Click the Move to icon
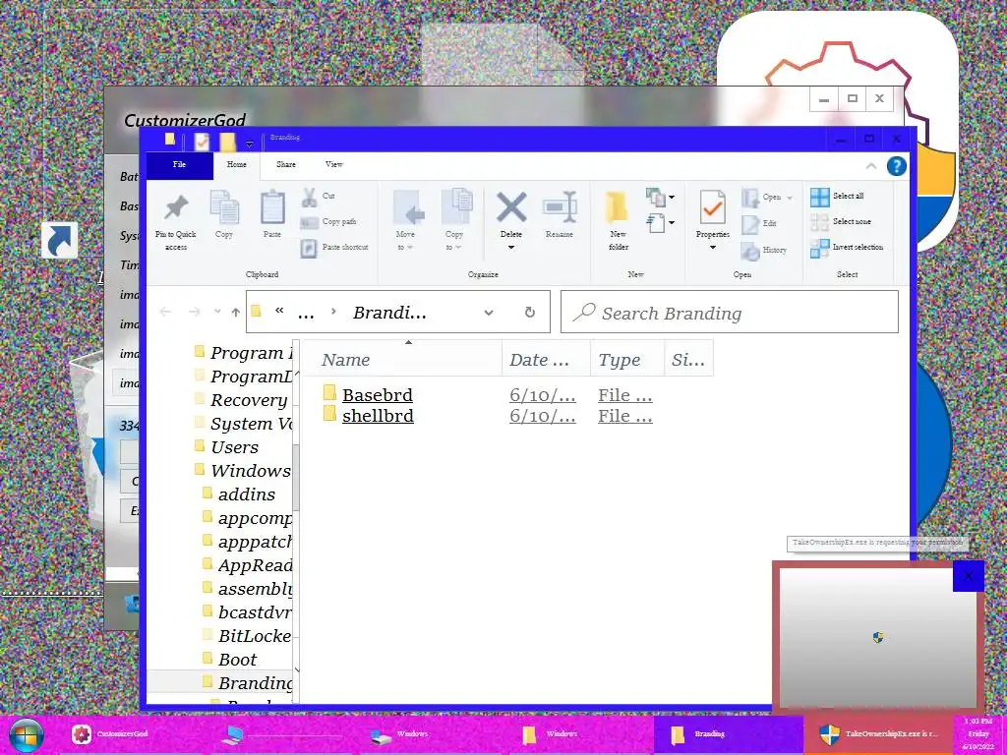 coord(408,208)
